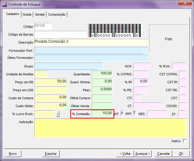The image size is (194, 161).
Task: Close the Controle de Estoque window
Action: (x=185, y=4)
